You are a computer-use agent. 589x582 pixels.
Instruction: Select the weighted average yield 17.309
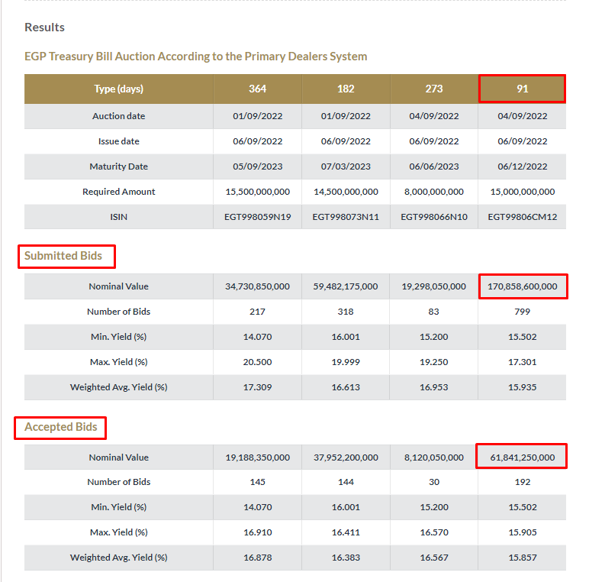click(257, 387)
